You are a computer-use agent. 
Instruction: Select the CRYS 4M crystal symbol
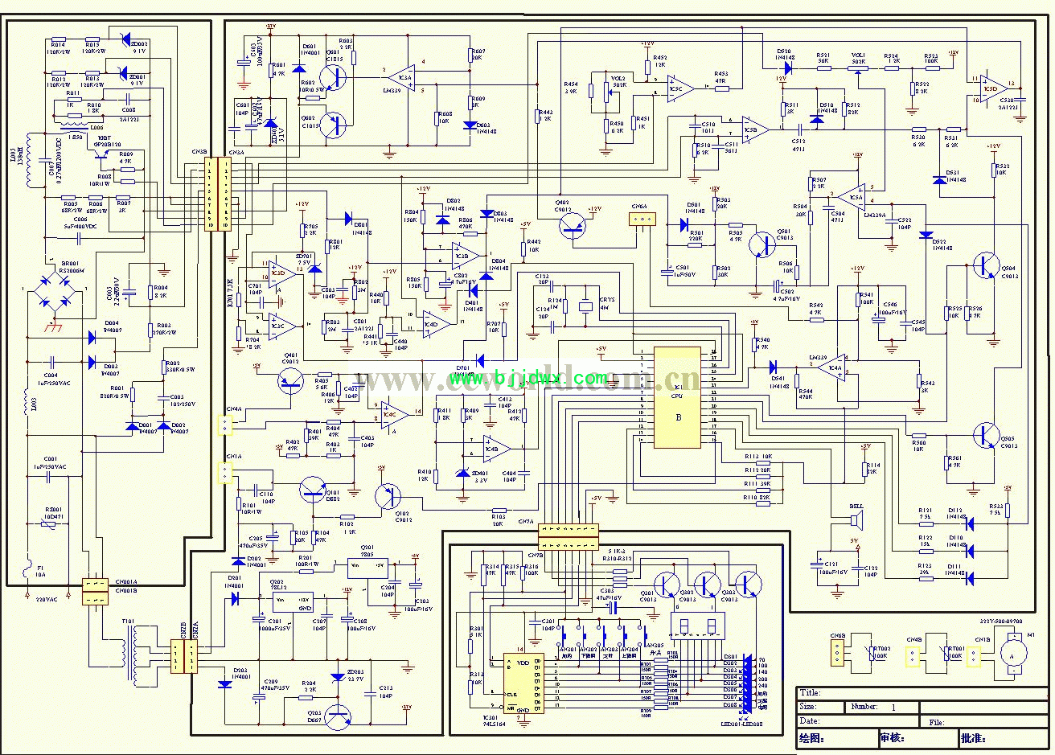[585, 306]
